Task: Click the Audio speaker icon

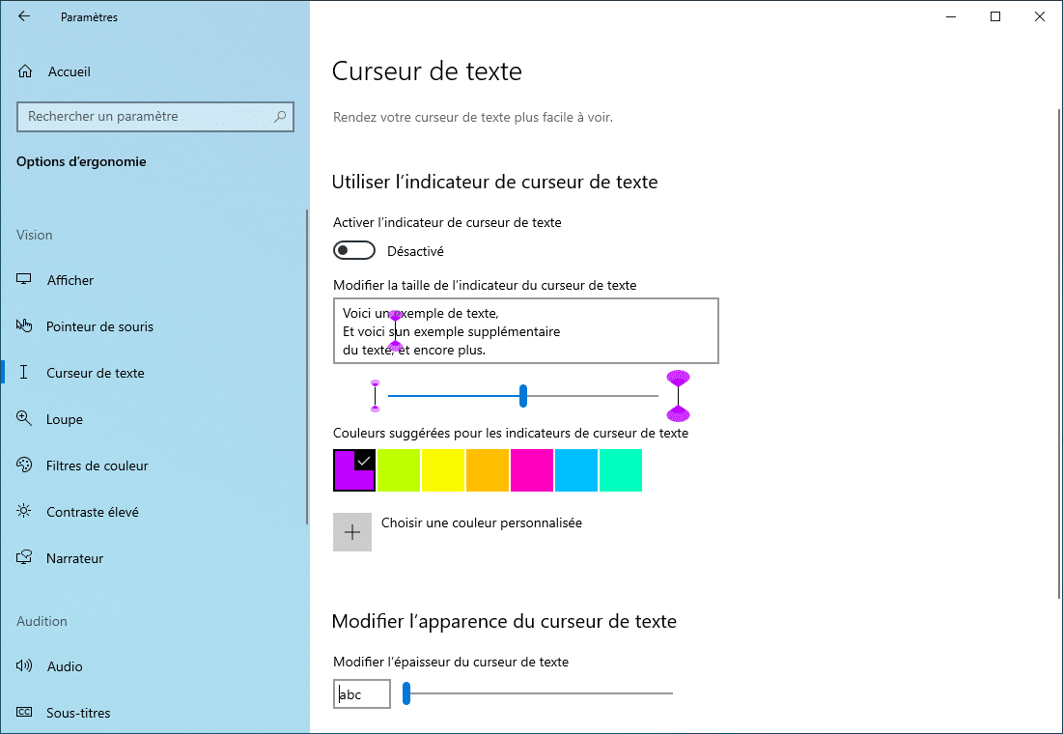Action: [24, 665]
